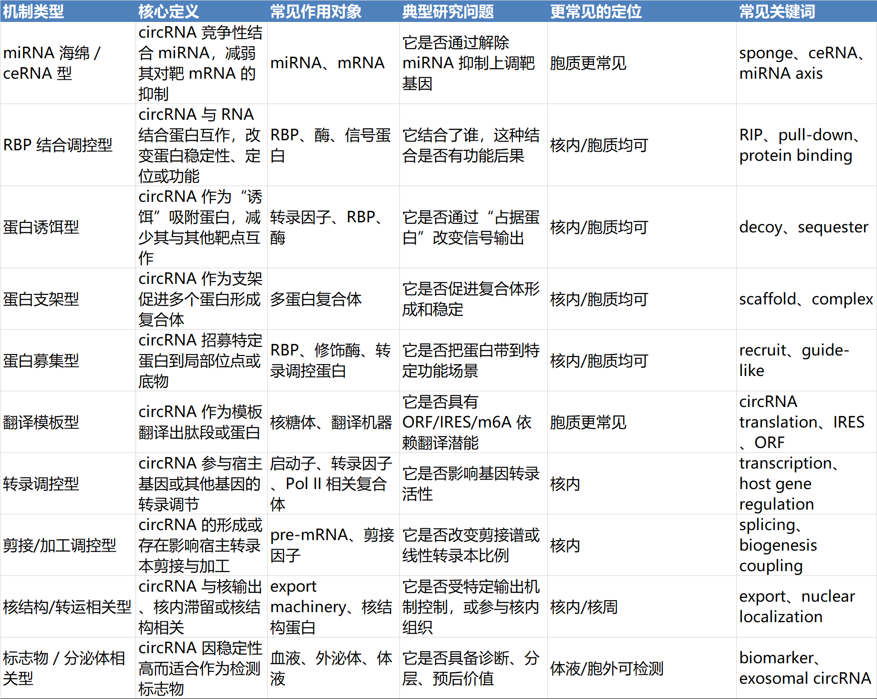Click the 机制类型 column header

coord(33,11)
